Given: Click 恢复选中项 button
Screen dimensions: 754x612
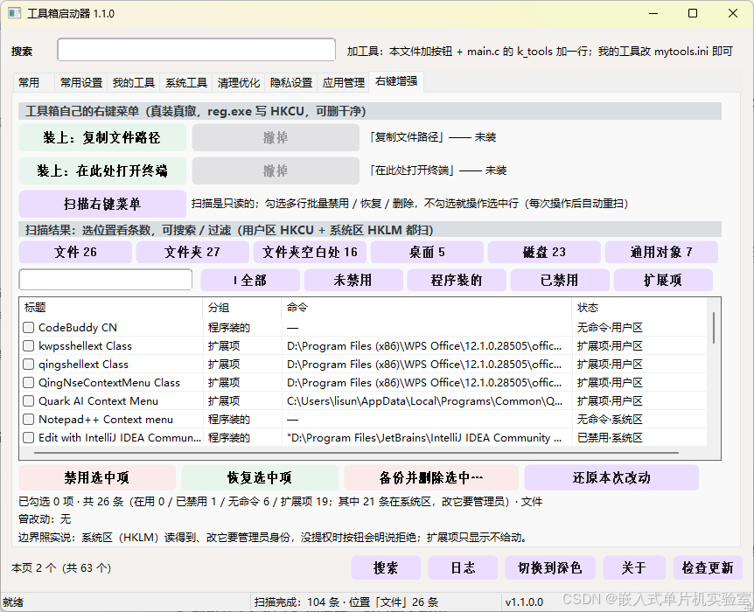Looking at the screenshot, I should (x=260, y=477).
